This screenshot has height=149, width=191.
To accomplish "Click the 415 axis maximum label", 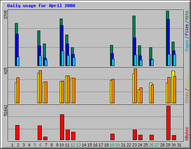I will point(6,71).
